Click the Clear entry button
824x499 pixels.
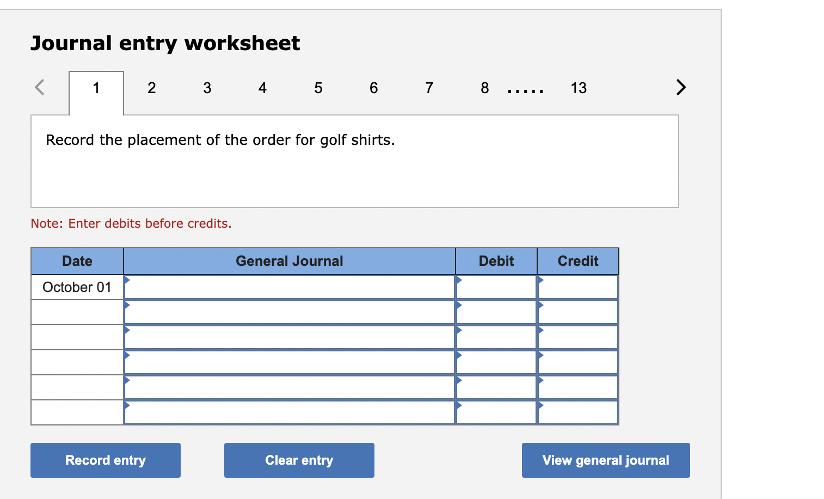pyautogui.click(x=299, y=460)
